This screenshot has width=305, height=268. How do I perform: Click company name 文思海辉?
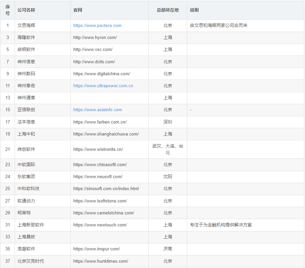click(x=26, y=26)
